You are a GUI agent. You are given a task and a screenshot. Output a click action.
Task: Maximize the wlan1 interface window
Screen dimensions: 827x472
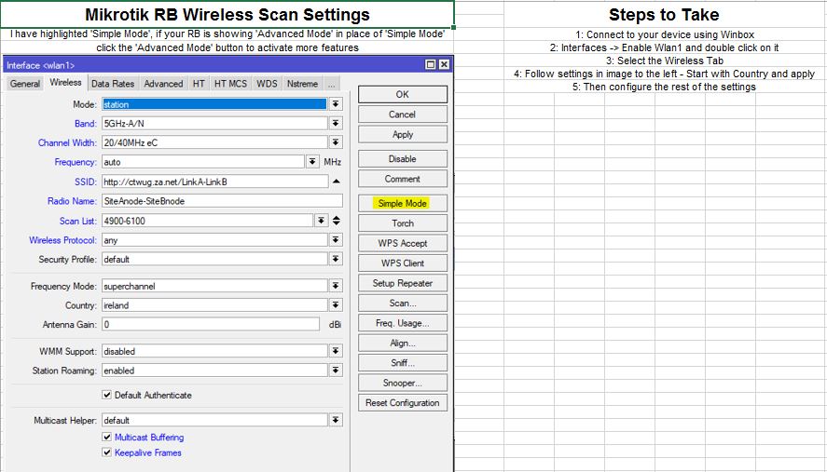pos(431,65)
